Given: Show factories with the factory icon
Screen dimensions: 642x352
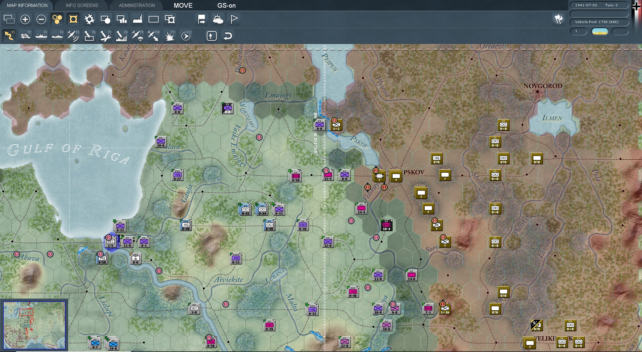Looking at the screenshot, I should click(x=137, y=19).
